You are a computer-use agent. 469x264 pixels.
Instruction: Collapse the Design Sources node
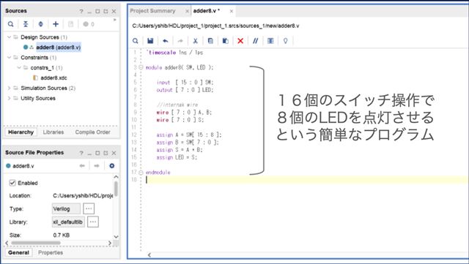[x=9, y=37]
